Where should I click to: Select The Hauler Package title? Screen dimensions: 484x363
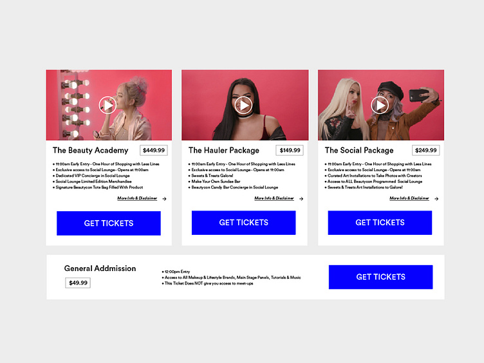point(224,151)
